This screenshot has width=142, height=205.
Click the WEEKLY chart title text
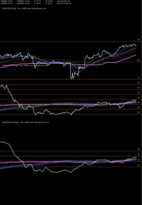[x=25, y=65]
